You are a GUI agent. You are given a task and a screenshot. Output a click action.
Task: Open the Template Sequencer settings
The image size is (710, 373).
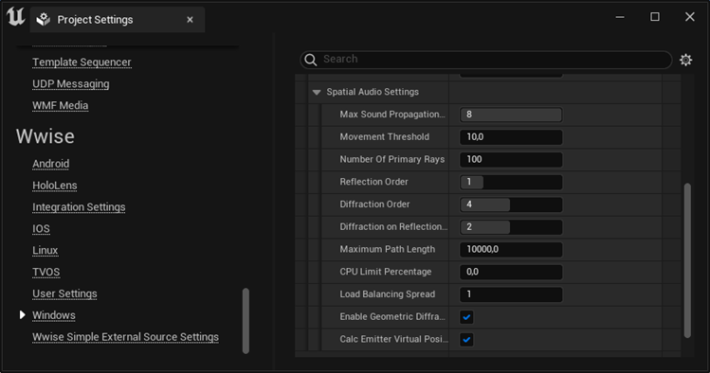click(x=82, y=62)
